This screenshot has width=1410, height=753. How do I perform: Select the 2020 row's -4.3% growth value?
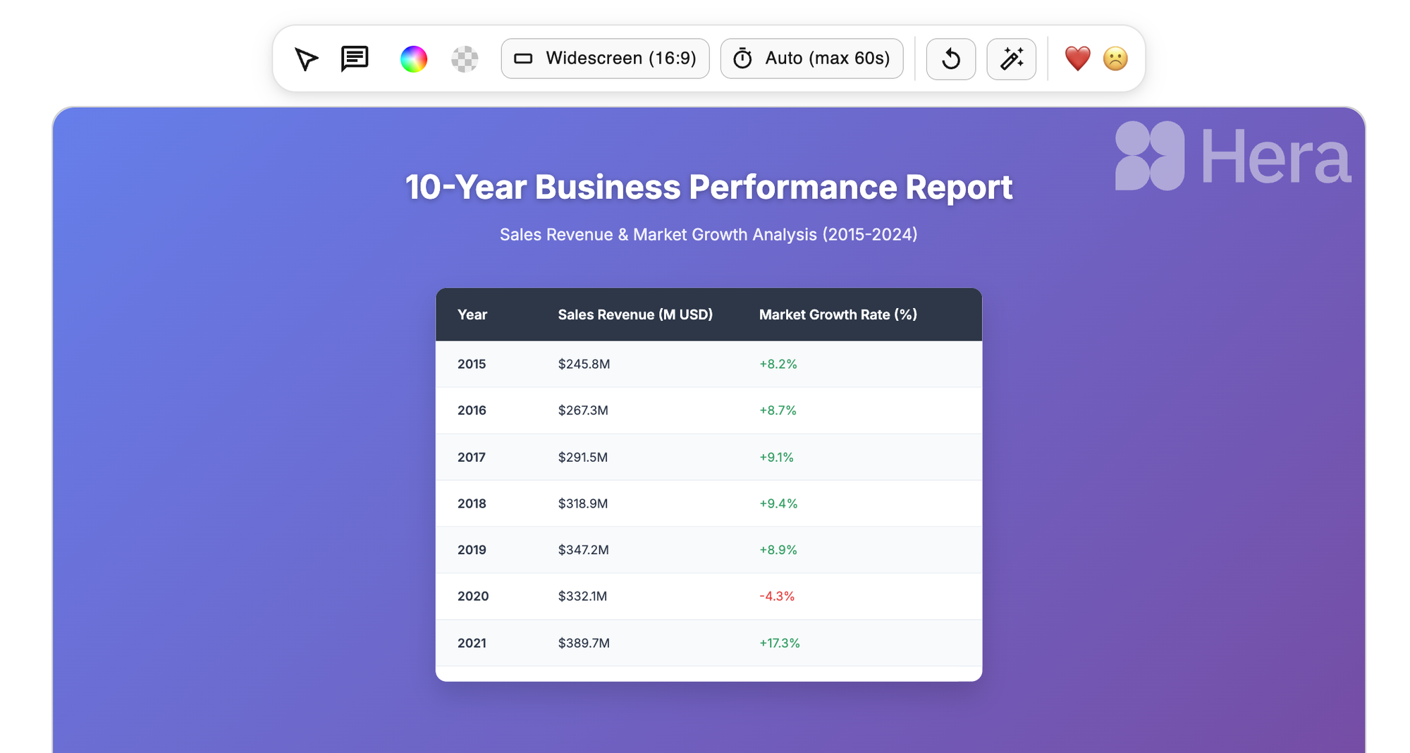(x=777, y=596)
